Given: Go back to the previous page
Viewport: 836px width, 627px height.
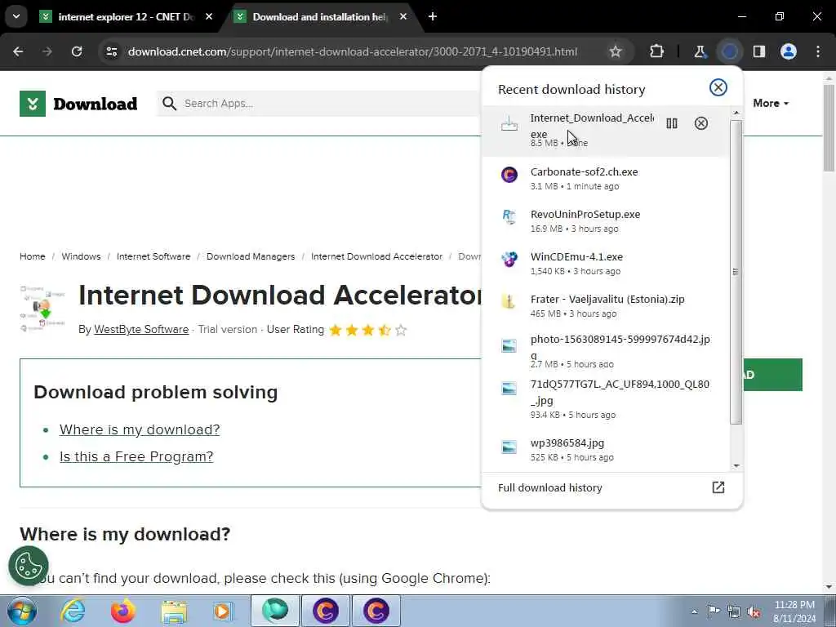Looking at the screenshot, I should (x=18, y=51).
